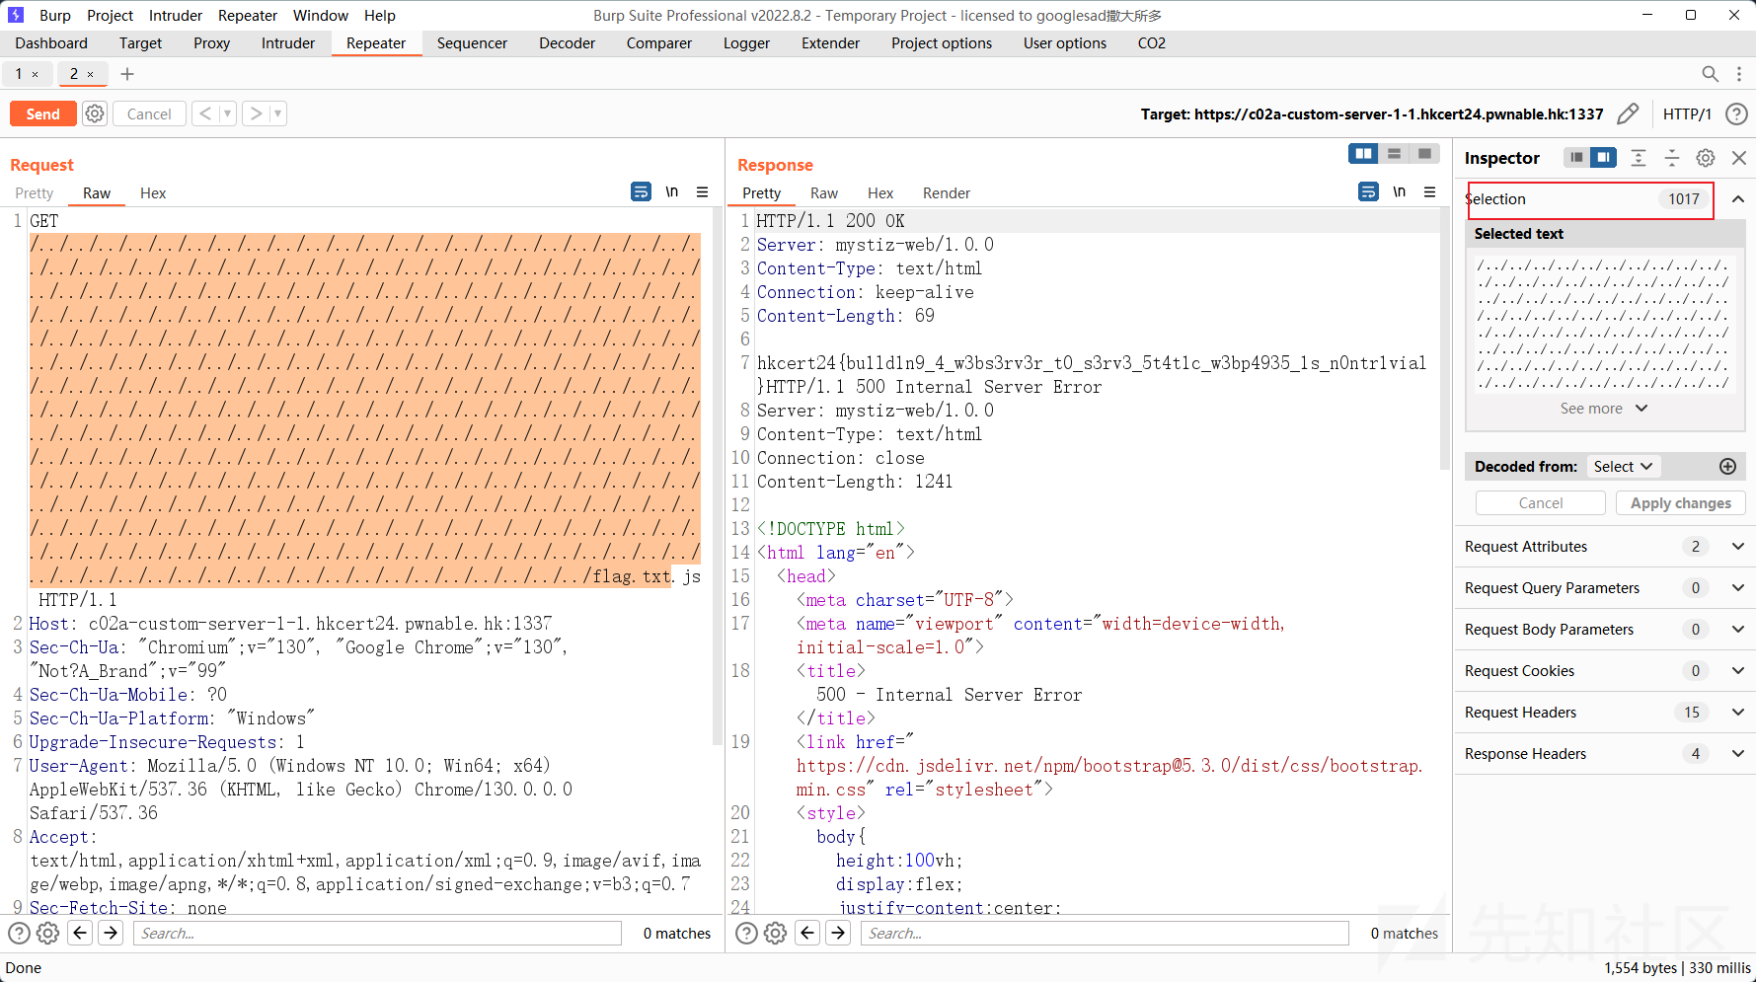This screenshot has width=1756, height=982.
Task: Switch to the Decoder tab
Action: tap(567, 43)
